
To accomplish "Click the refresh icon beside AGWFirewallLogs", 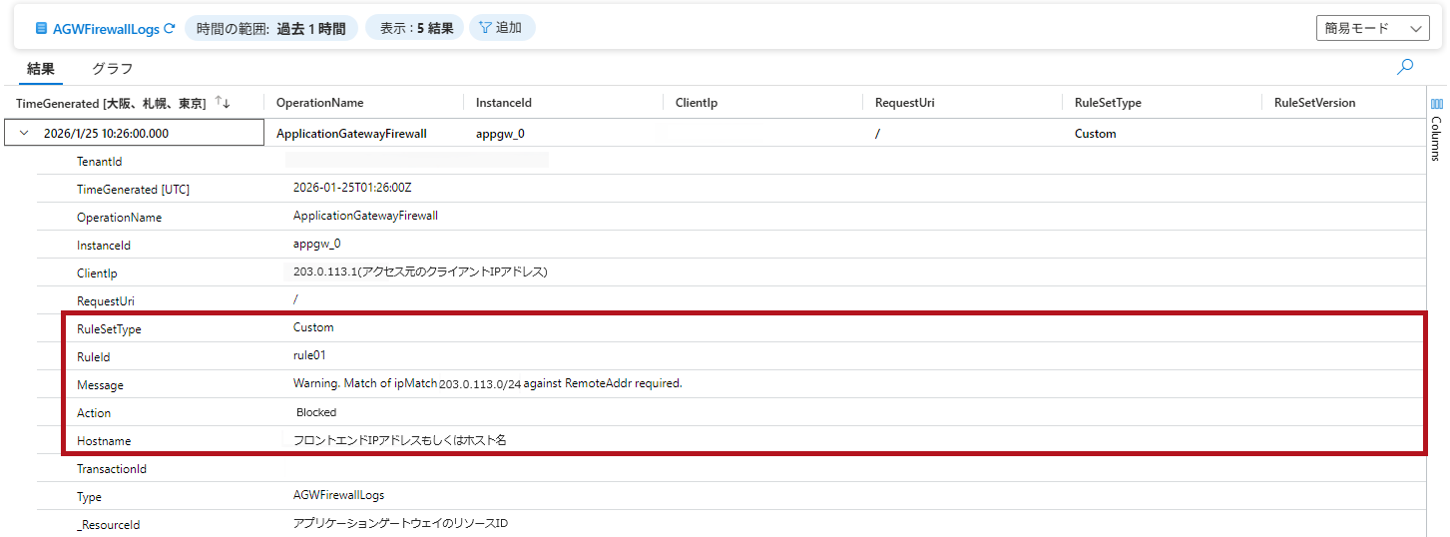I will (x=169, y=29).
